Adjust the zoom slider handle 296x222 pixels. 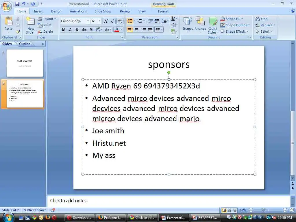[264, 210]
